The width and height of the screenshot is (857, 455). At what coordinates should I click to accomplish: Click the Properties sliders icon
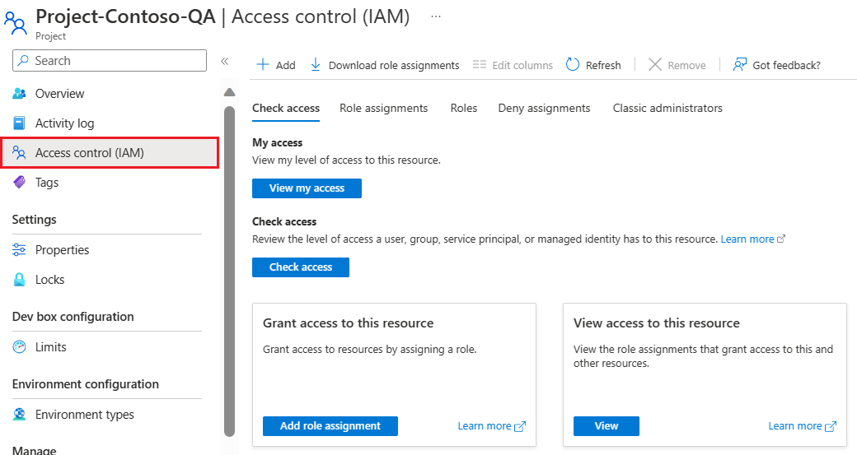click(x=19, y=250)
